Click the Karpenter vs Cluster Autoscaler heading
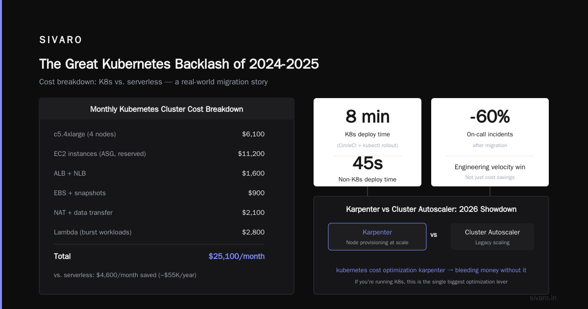 431,209
